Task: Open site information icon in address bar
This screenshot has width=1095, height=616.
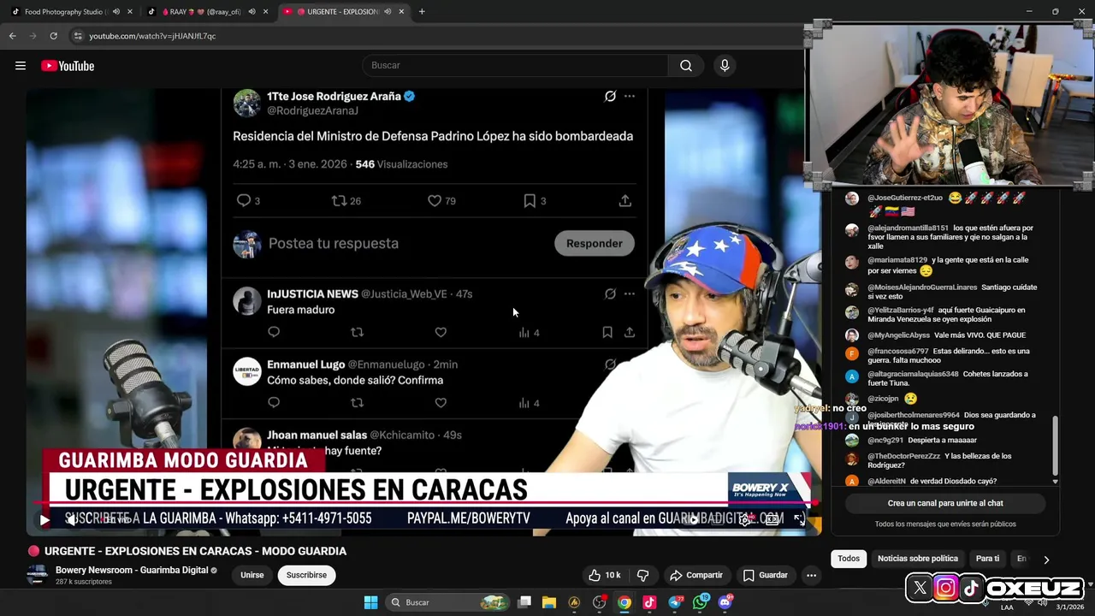Action: click(78, 36)
